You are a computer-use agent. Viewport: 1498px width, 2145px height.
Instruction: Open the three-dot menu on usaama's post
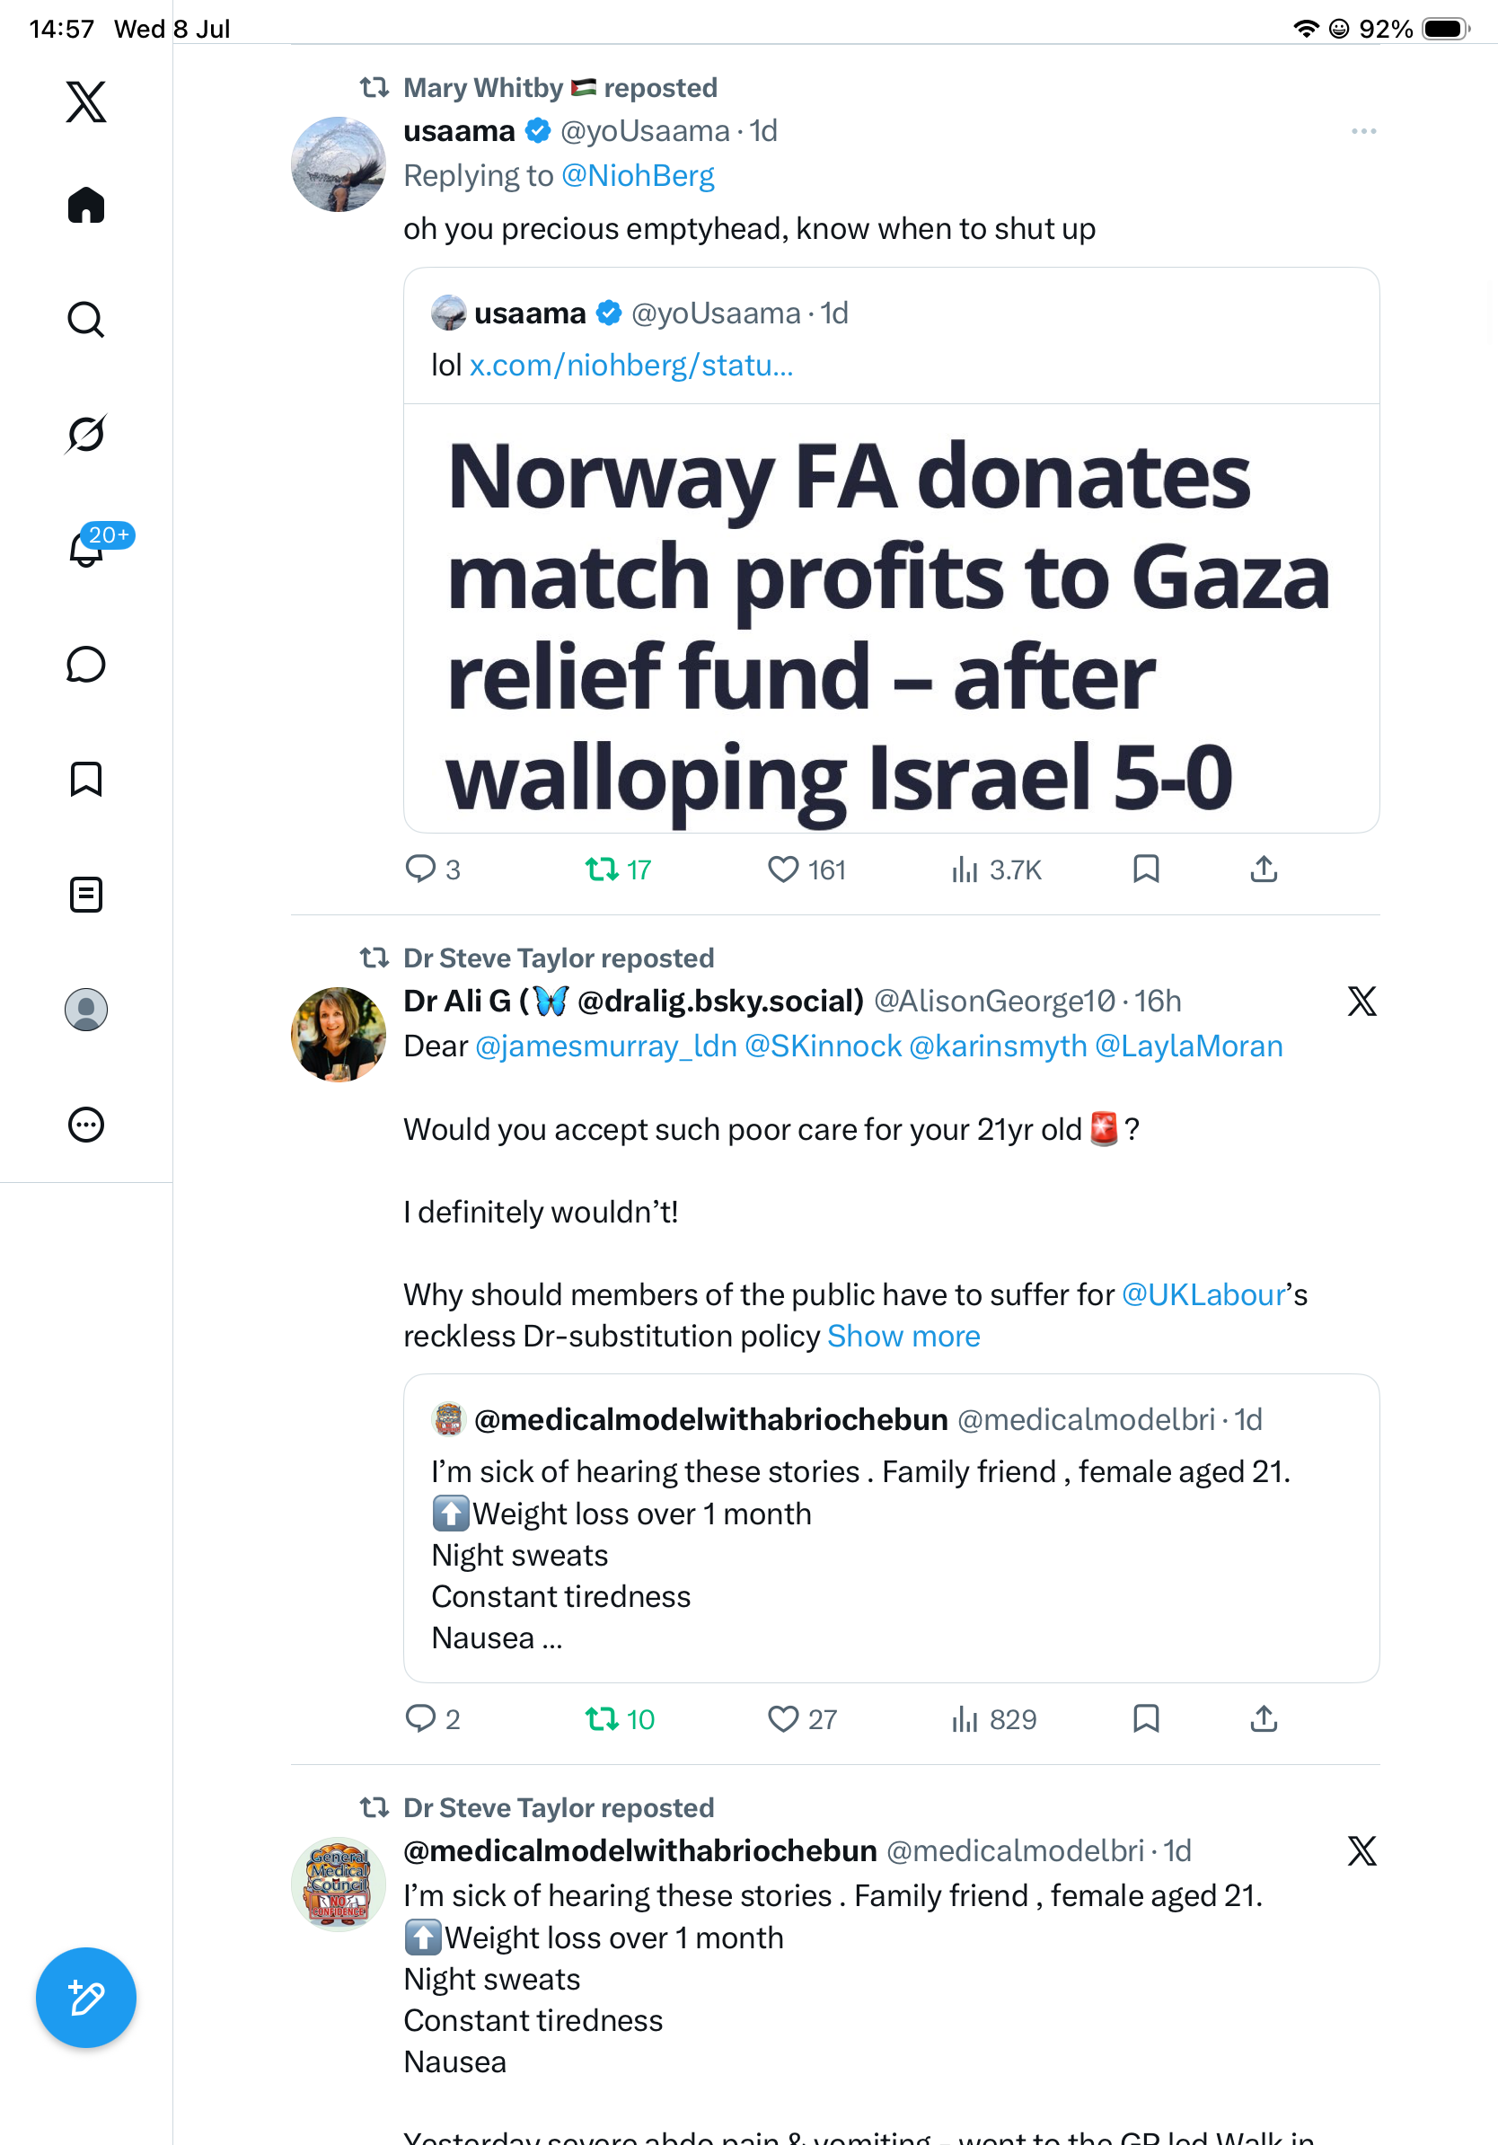[1363, 131]
